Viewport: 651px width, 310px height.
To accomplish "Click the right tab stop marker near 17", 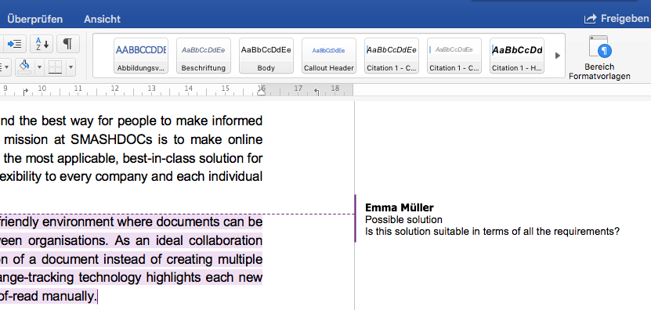I will coord(316,92).
